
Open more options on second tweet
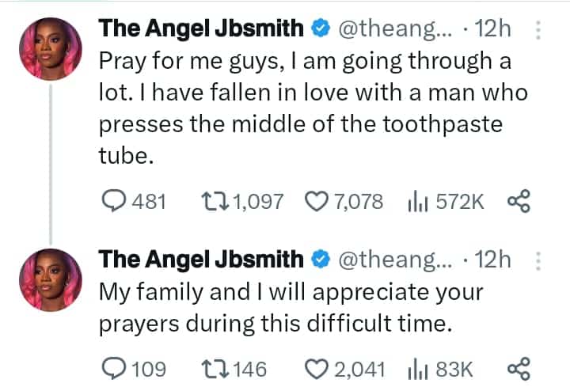538,260
